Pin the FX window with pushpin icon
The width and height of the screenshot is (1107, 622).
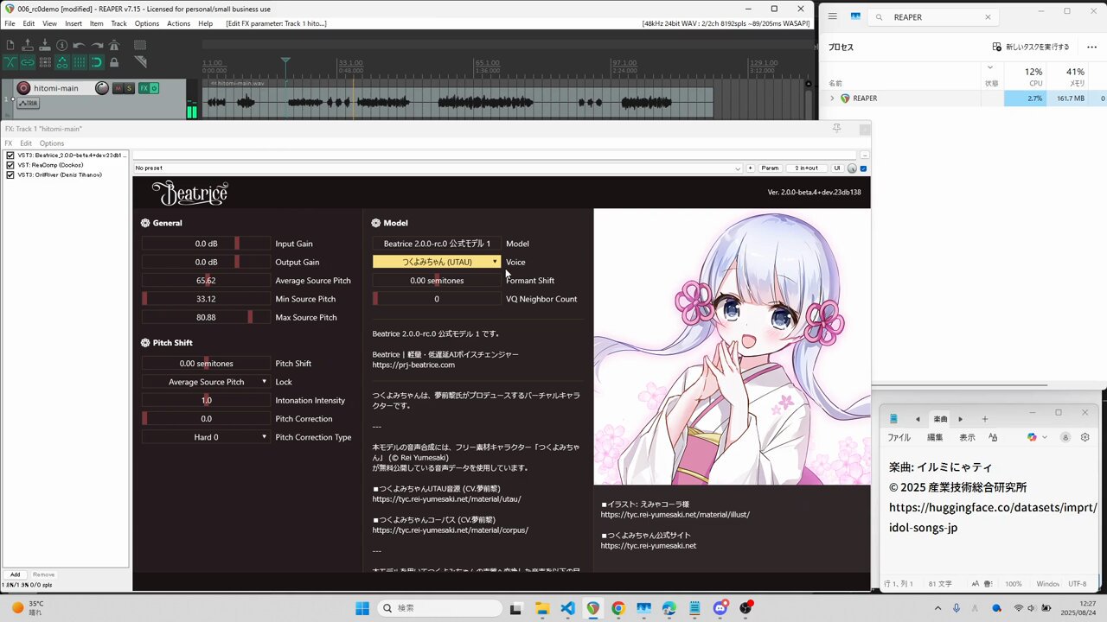(836, 129)
